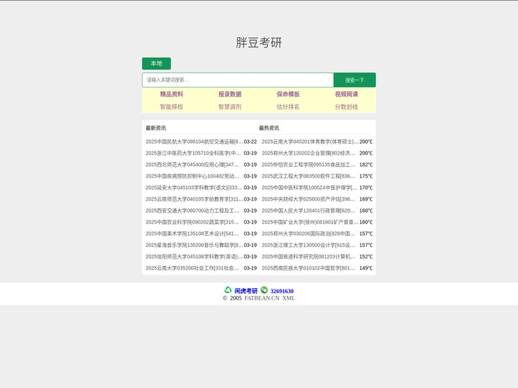This screenshot has width=518, height=388.
Task: Click the 182℃ heat value
Action: pos(365,165)
